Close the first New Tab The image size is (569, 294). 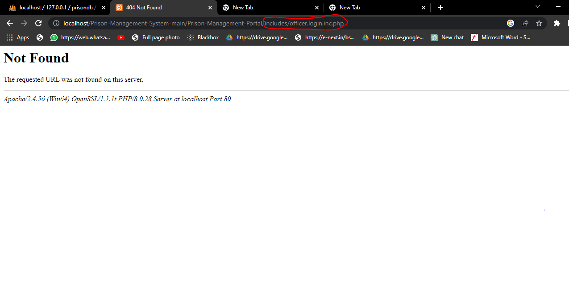[x=317, y=7]
